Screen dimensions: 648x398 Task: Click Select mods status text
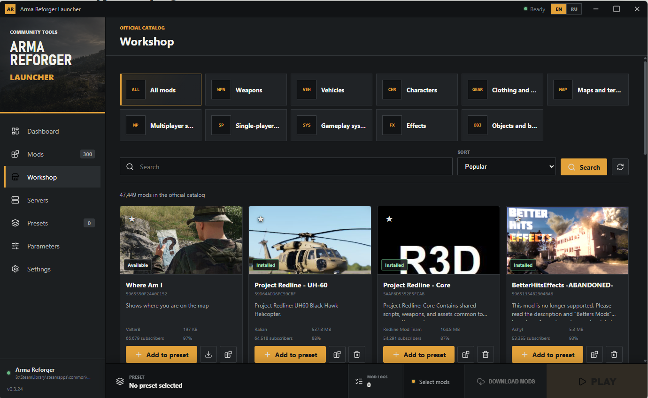click(x=434, y=382)
